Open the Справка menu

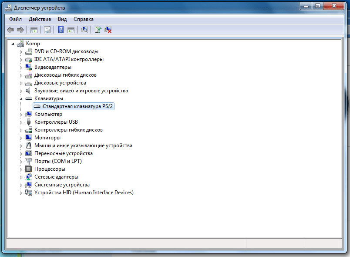point(84,19)
